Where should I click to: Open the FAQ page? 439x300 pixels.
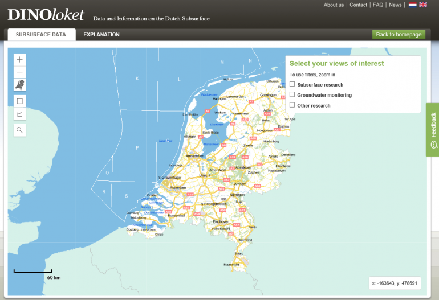tap(378, 5)
